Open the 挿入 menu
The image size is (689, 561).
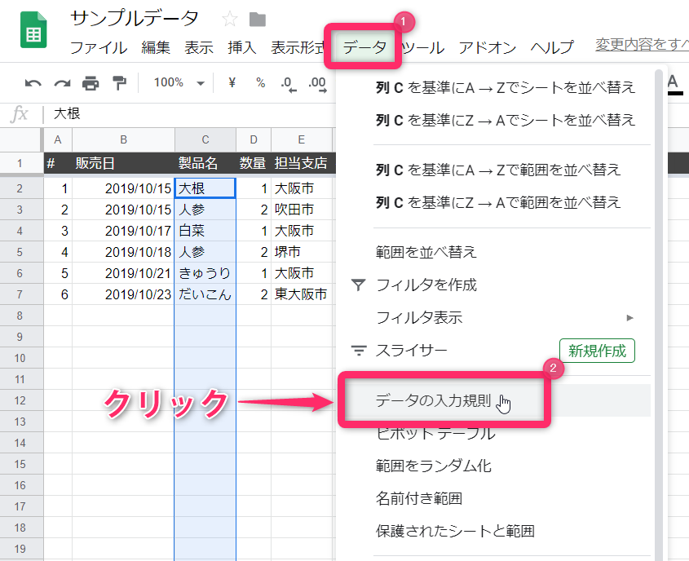tap(241, 47)
